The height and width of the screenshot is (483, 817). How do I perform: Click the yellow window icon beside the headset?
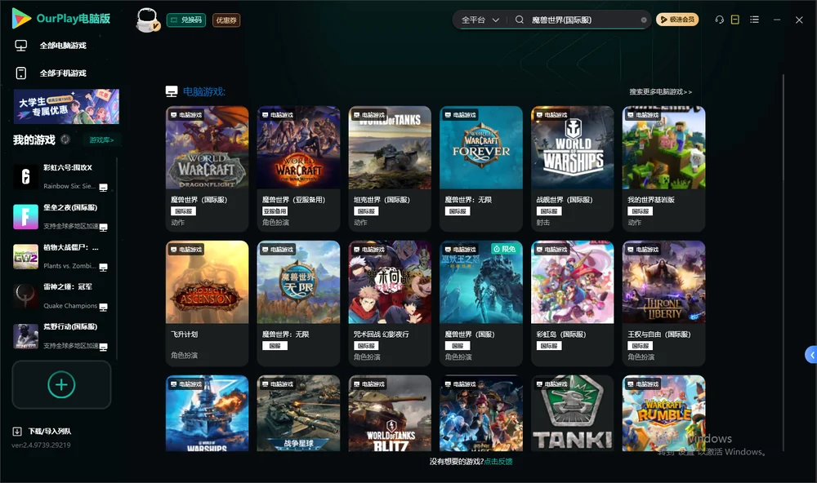click(x=735, y=20)
